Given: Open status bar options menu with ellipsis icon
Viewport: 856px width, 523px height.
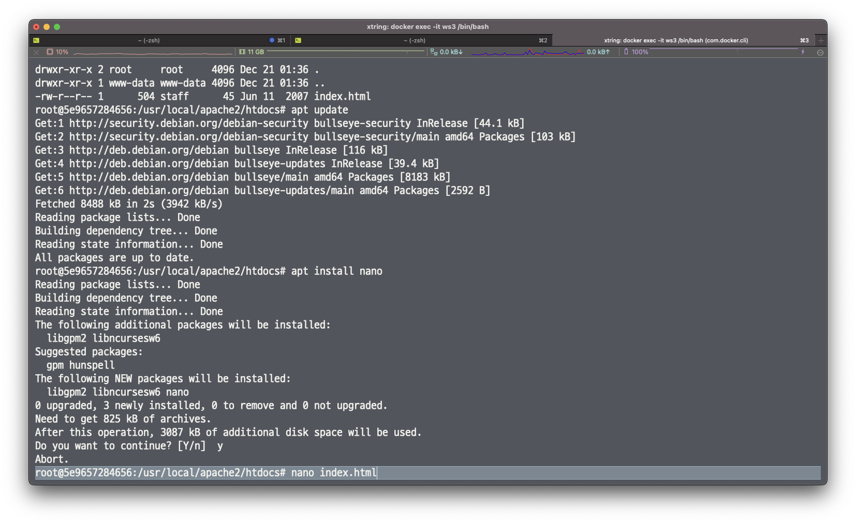Looking at the screenshot, I should coord(820,52).
